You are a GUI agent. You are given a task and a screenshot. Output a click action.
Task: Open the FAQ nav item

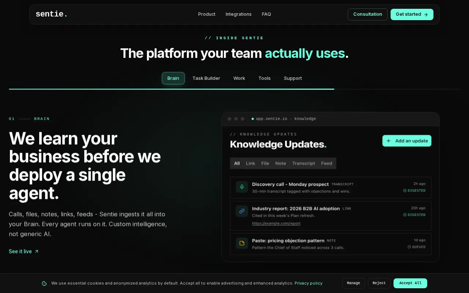tap(266, 14)
